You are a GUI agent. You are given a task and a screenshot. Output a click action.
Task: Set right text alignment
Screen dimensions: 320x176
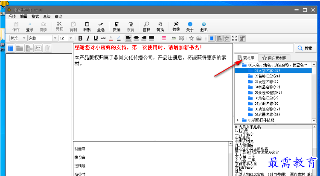pos(144,38)
